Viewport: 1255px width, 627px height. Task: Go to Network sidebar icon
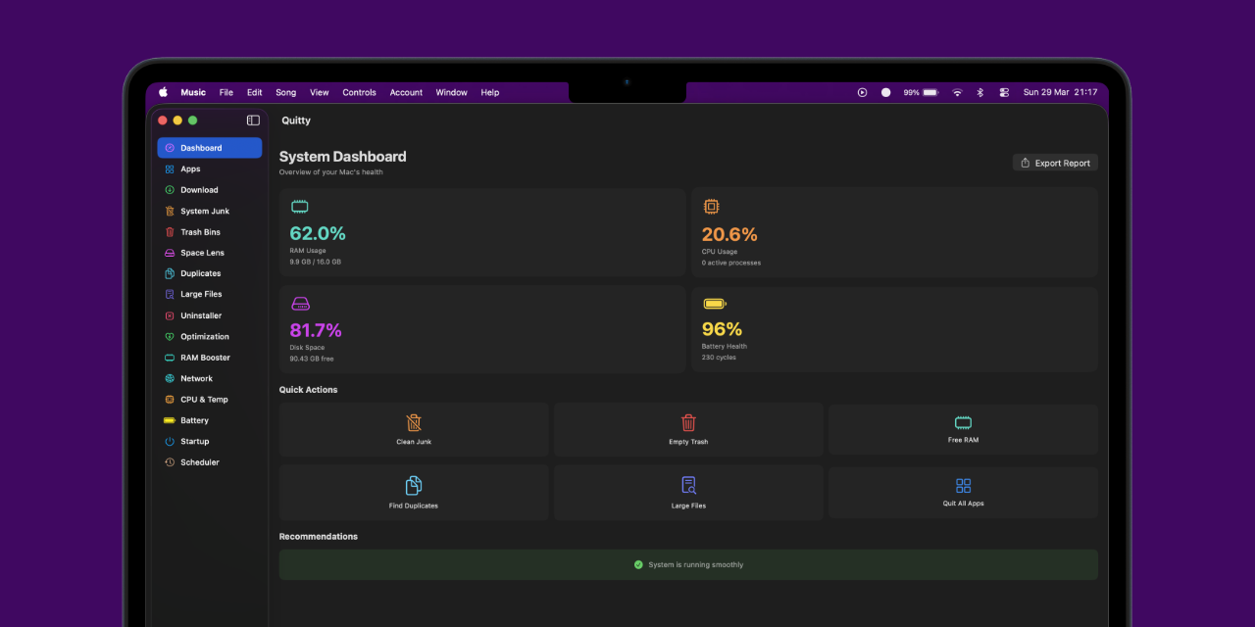pyautogui.click(x=170, y=378)
